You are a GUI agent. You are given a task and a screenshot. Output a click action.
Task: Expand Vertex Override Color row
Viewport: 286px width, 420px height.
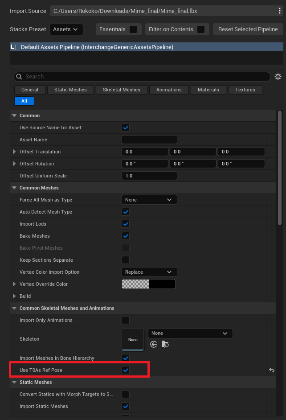pyautogui.click(x=14, y=284)
